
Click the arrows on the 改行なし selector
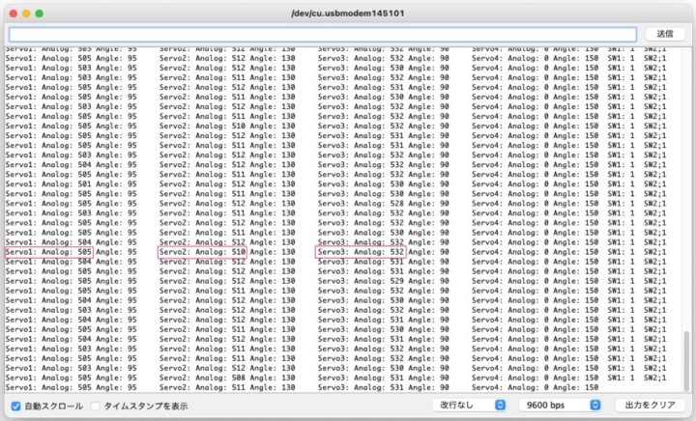pos(500,406)
